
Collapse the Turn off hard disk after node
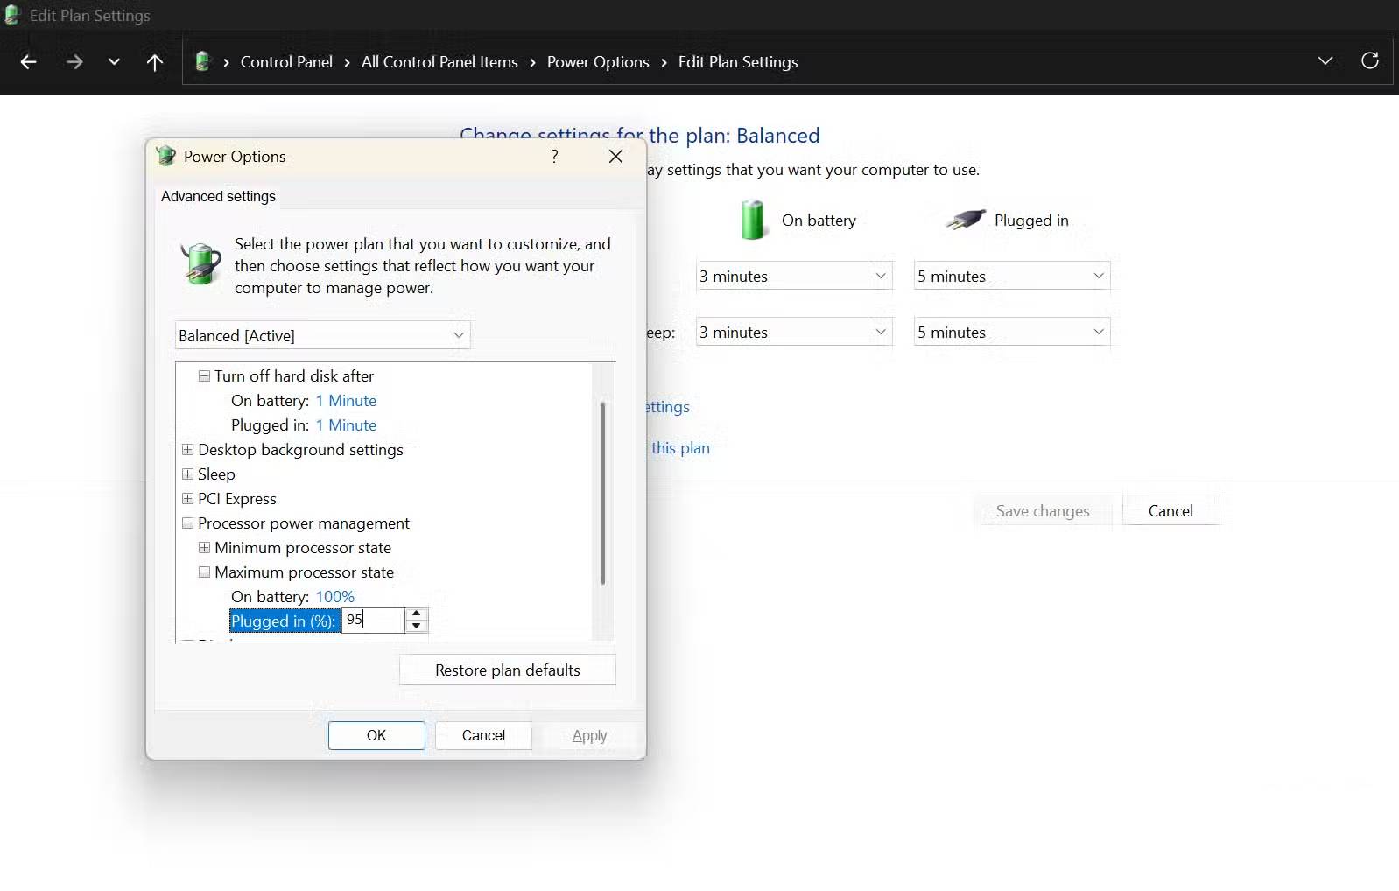[204, 376]
